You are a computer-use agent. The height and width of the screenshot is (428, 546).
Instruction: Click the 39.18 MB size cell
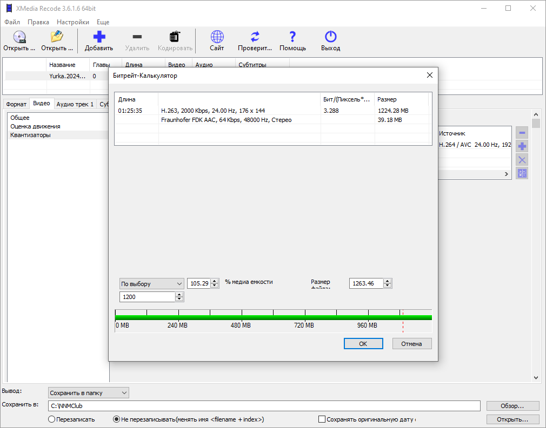pyautogui.click(x=390, y=120)
